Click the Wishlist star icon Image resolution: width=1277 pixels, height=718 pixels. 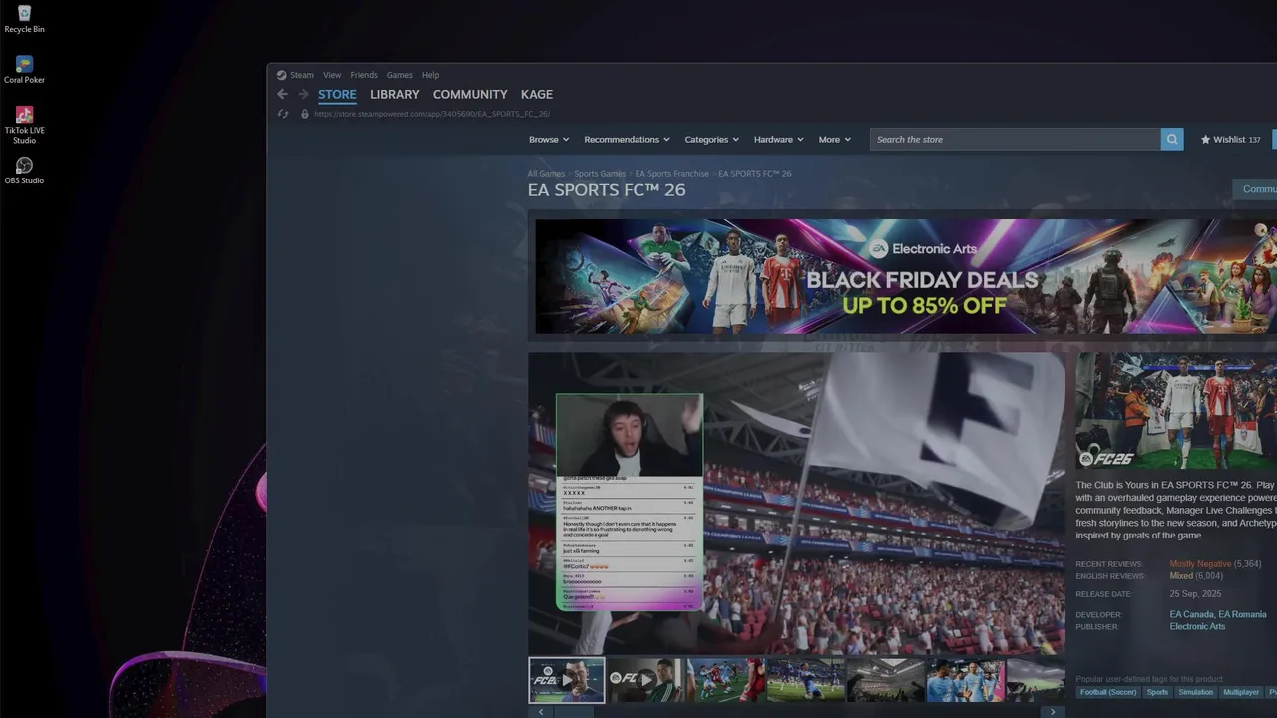click(x=1205, y=140)
